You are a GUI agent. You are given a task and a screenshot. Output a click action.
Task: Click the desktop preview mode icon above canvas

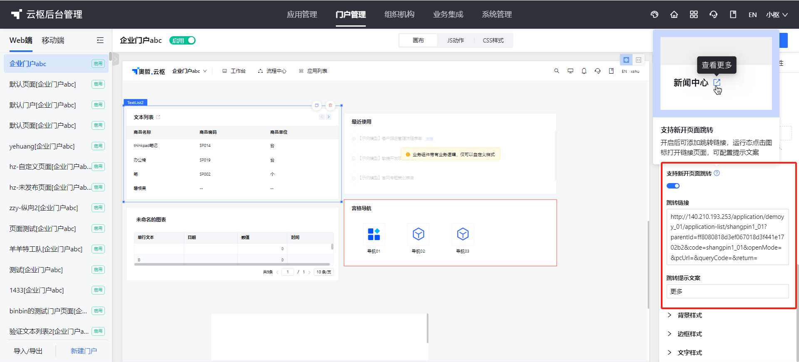(626, 60)
